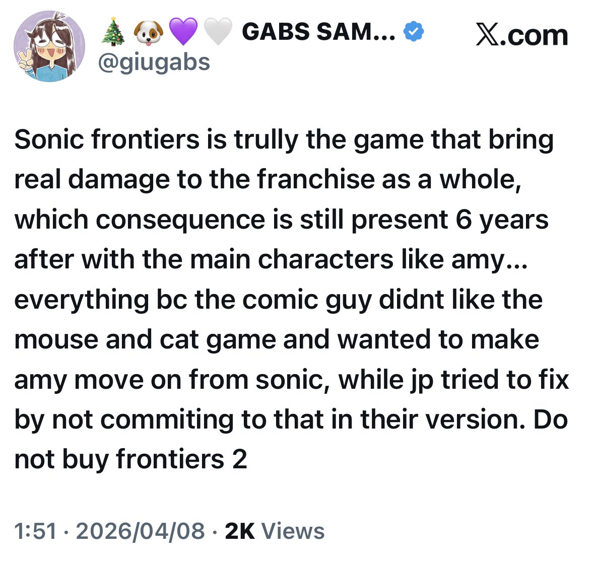
Task: Click the dog face emoji in display name
Action: point(148,33)
